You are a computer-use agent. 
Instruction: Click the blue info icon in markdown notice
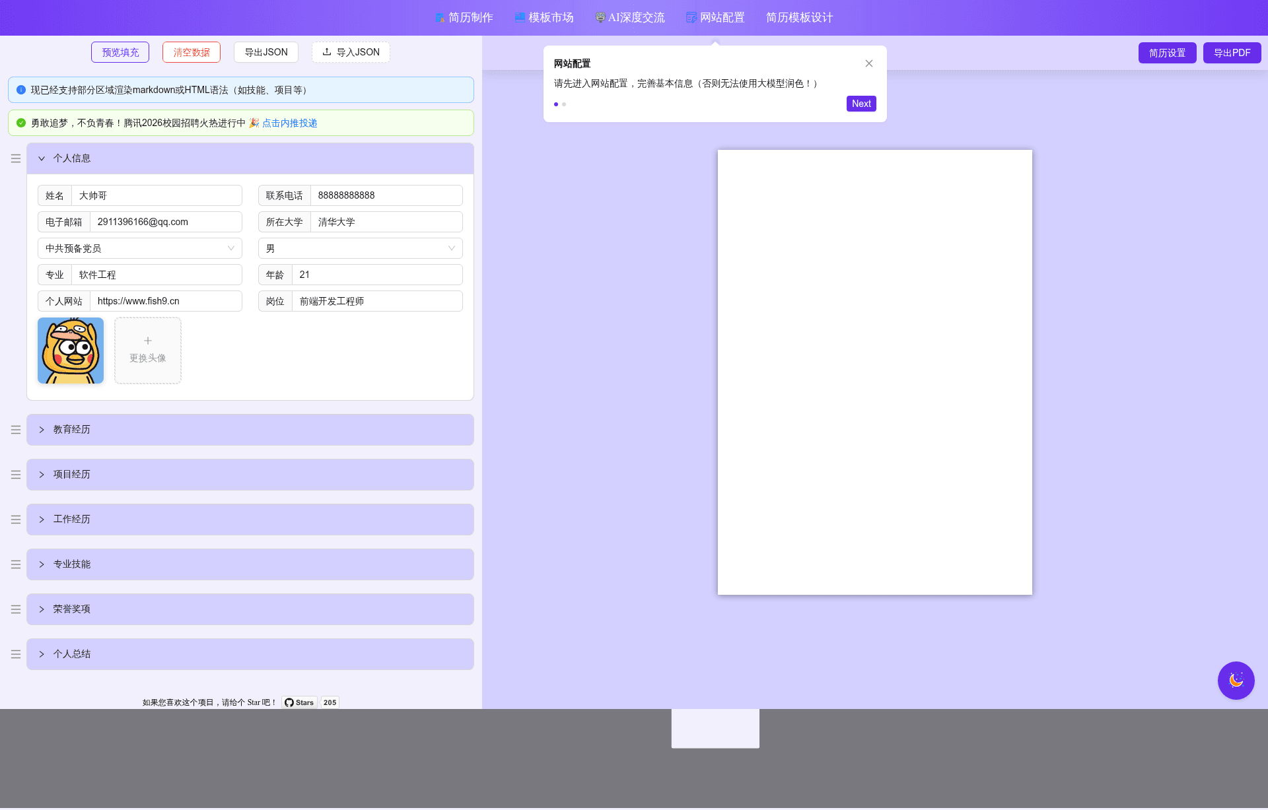(21, 90)
